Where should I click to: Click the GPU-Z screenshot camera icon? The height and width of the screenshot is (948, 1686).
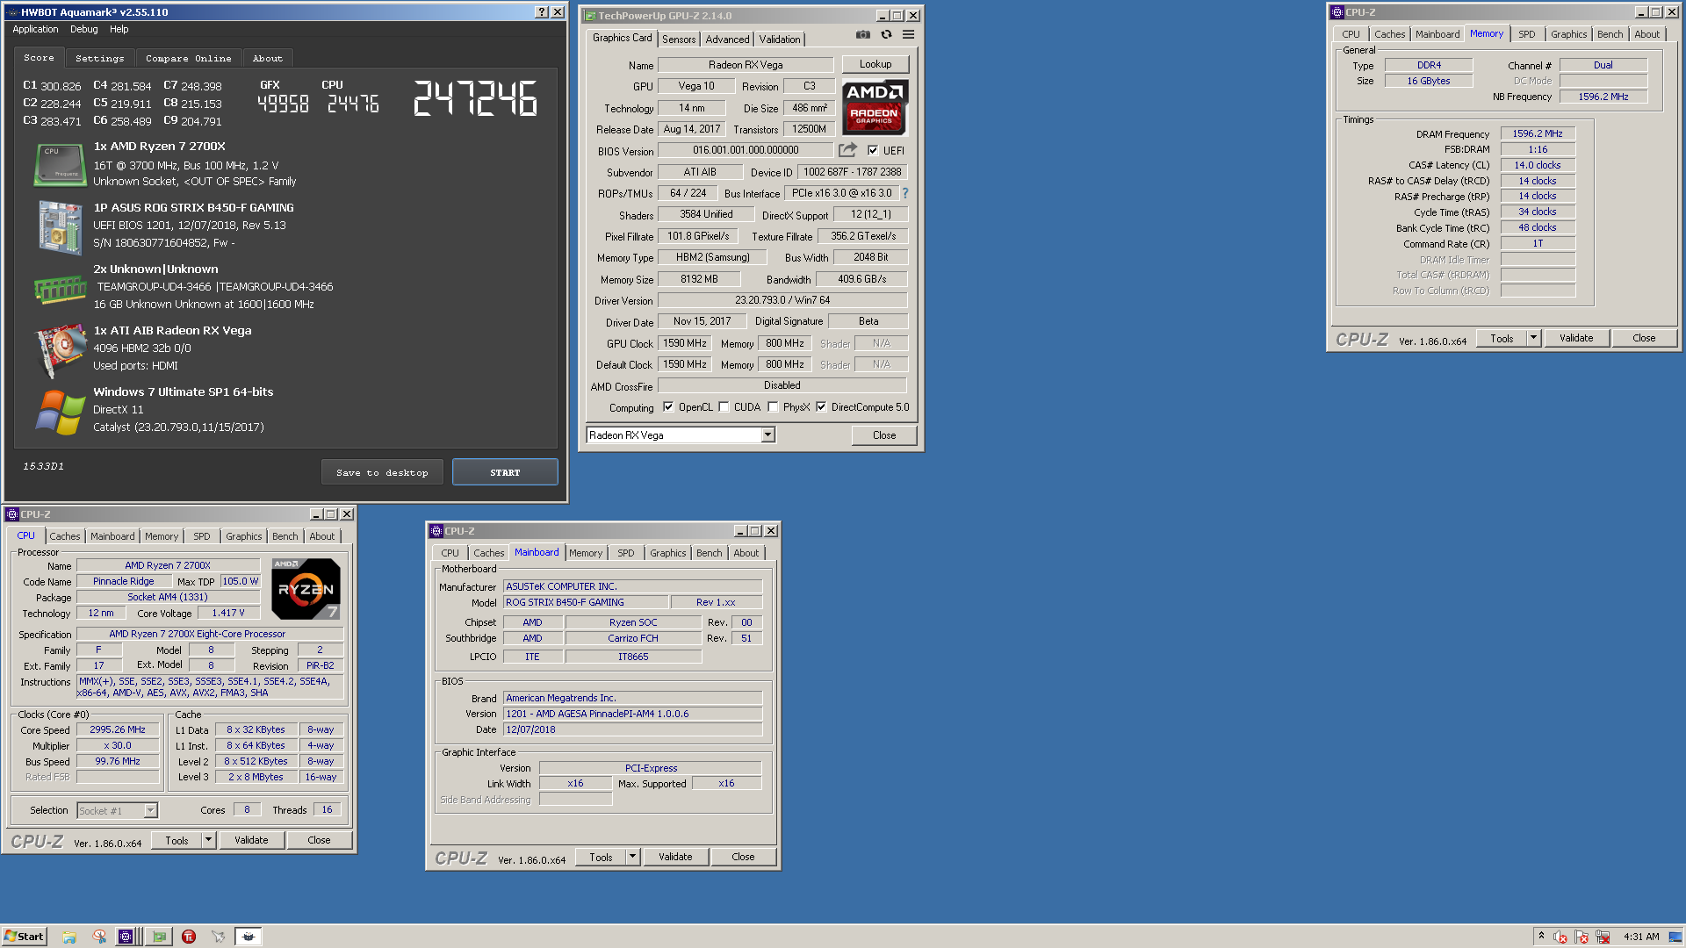tap(863, 34)
